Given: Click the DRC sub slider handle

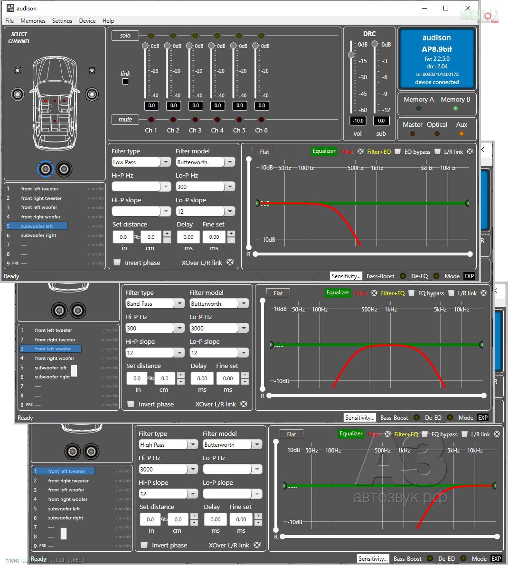Looking at the screenshot, I should click(x=375, y=44).
